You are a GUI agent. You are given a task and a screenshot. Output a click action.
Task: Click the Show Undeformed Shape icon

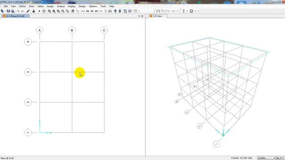(158, 11)
